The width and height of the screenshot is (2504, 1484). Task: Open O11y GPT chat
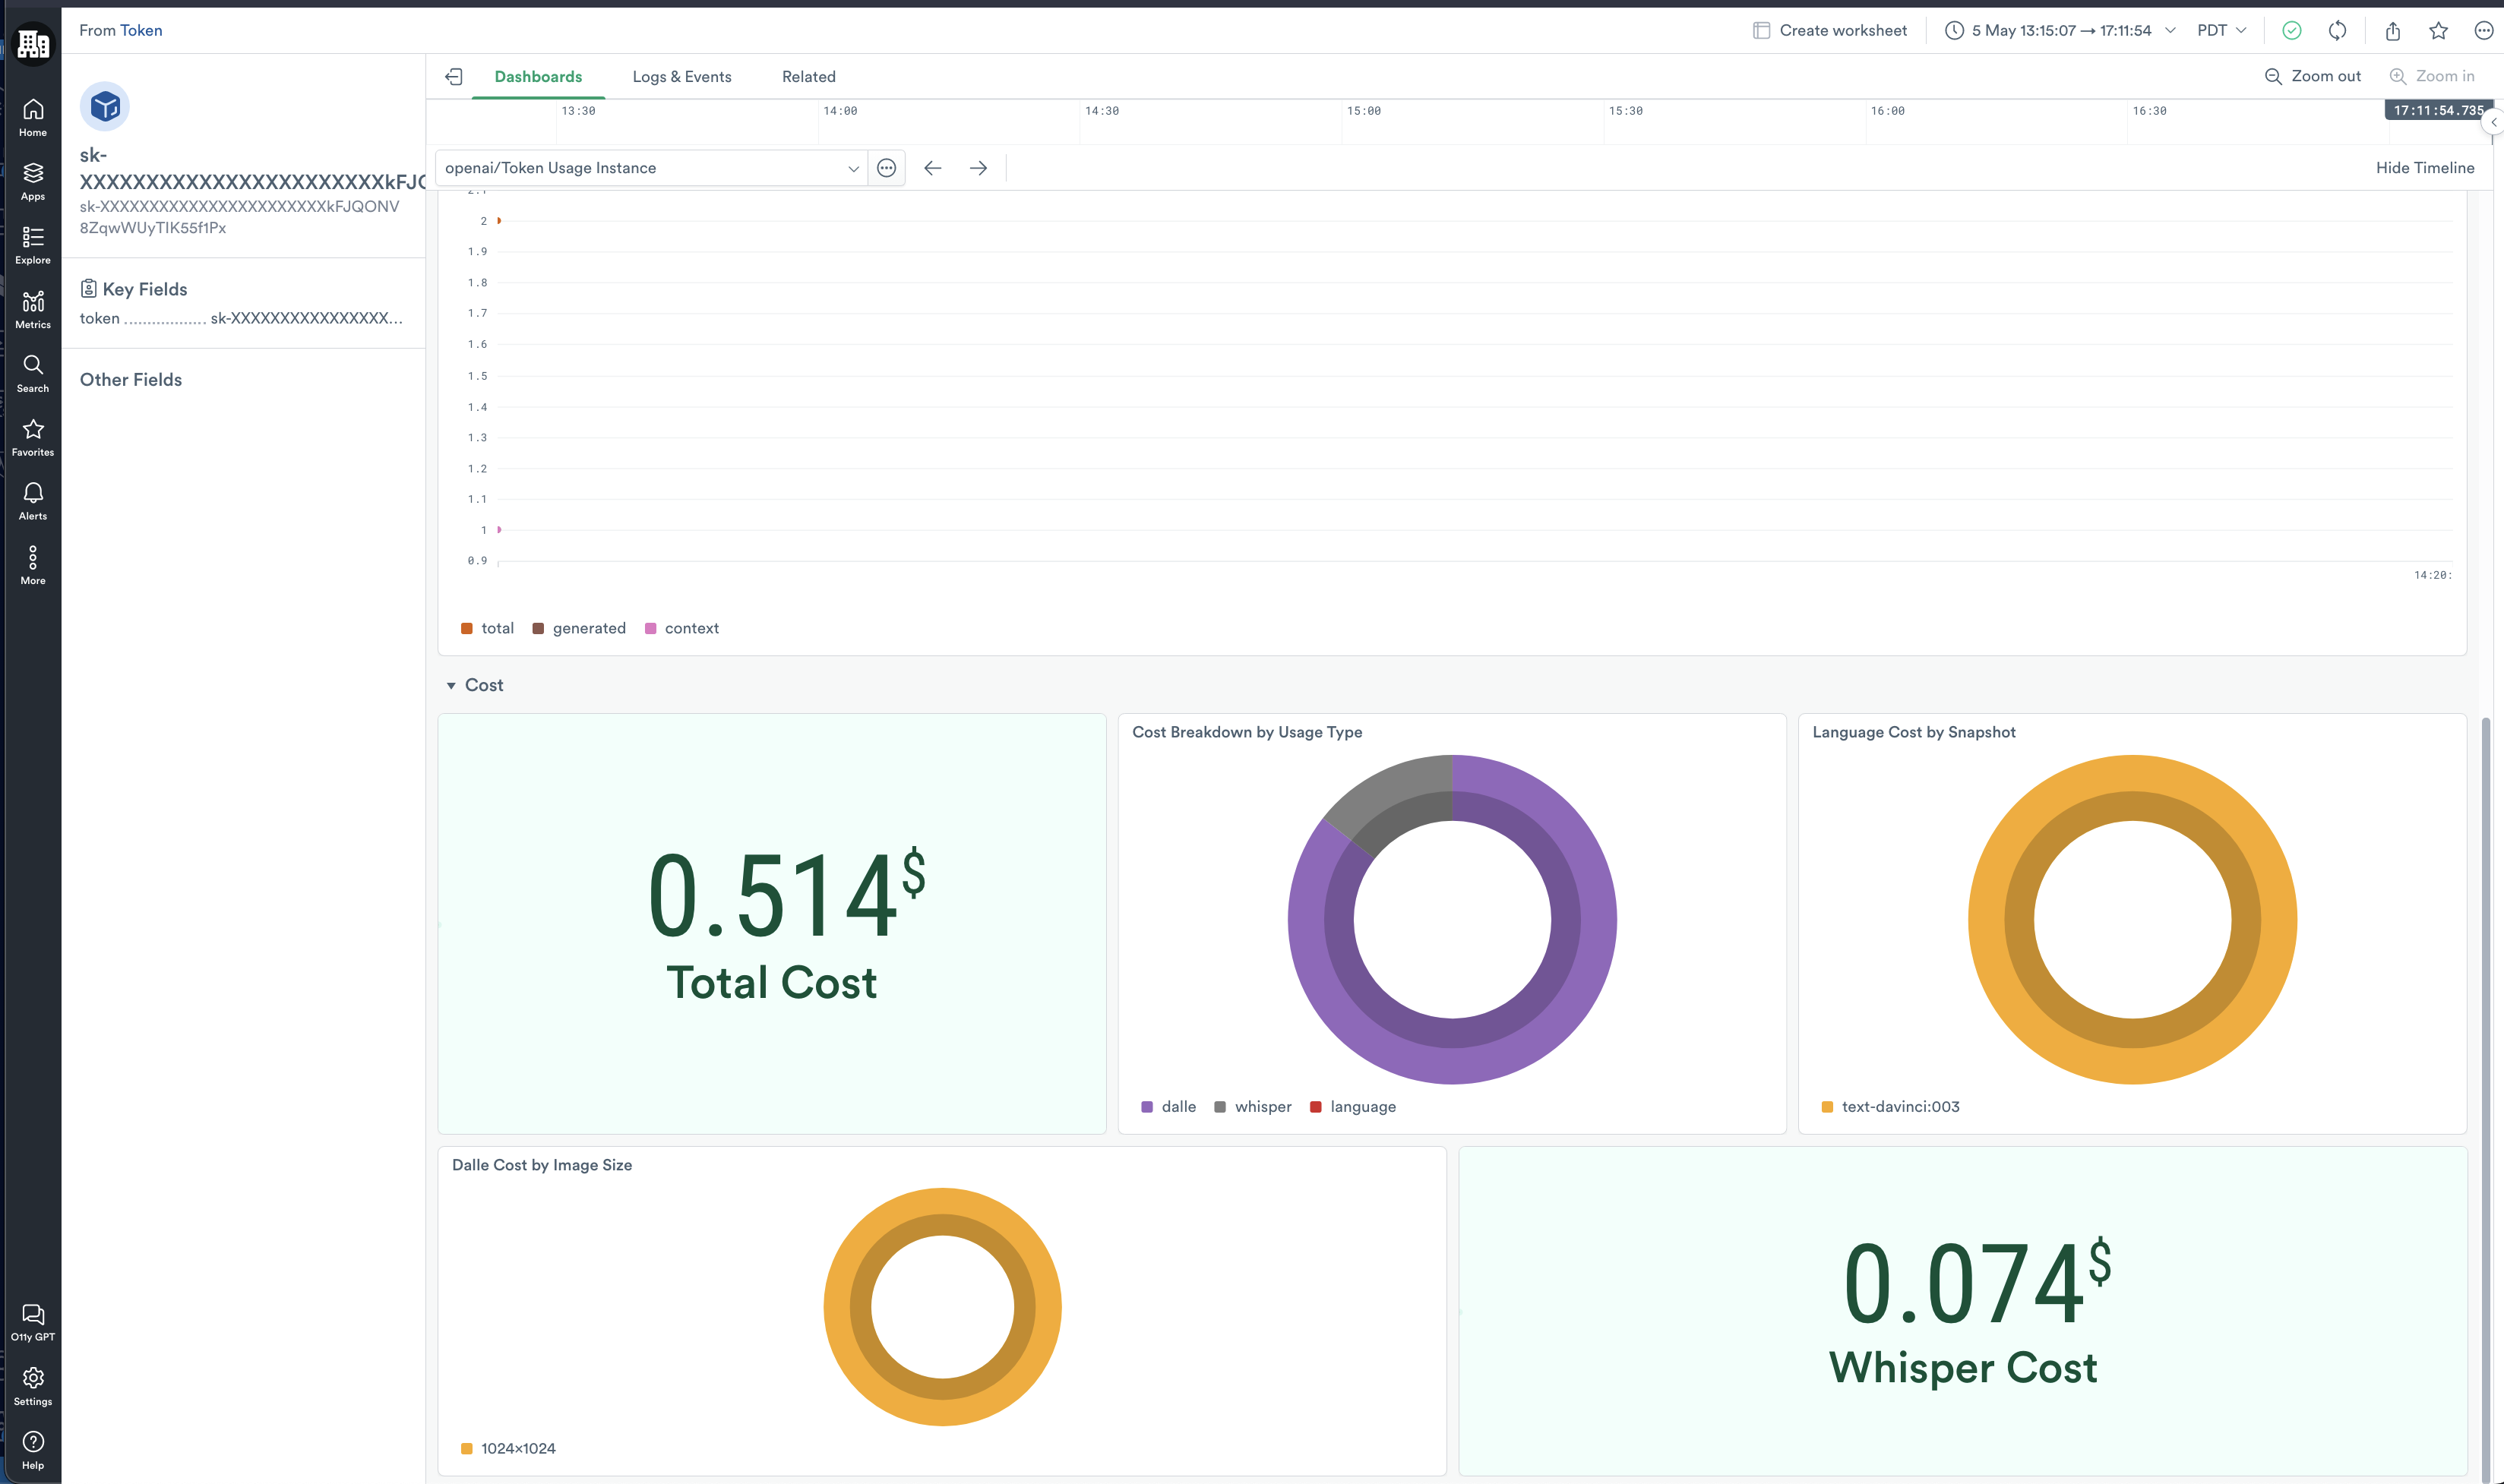(33, 1323)
